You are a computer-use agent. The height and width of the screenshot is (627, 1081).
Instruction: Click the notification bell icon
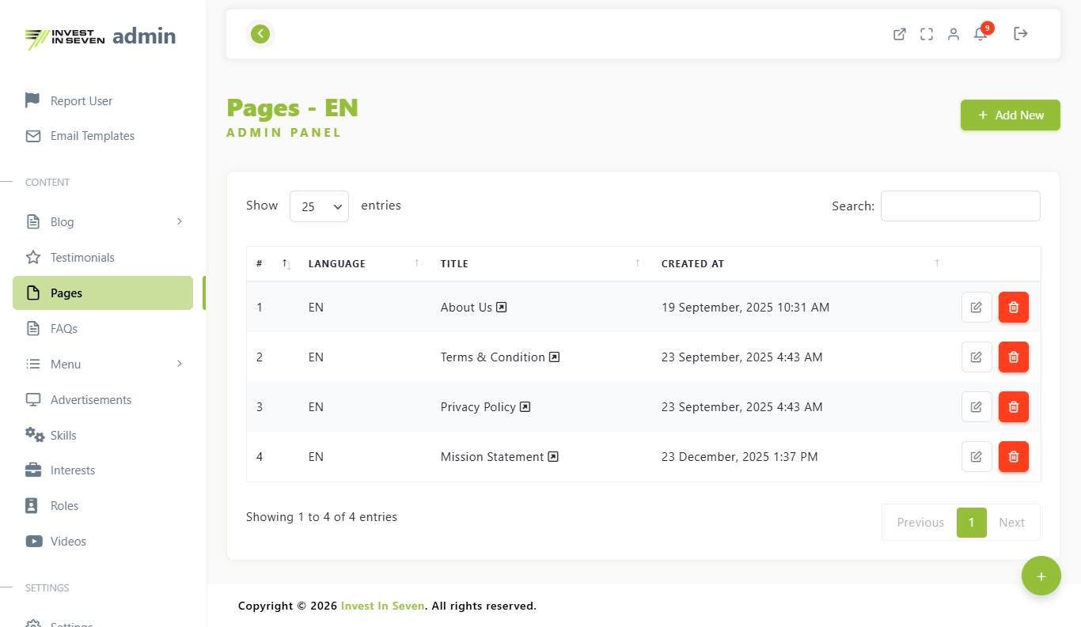tap(980, 34)
